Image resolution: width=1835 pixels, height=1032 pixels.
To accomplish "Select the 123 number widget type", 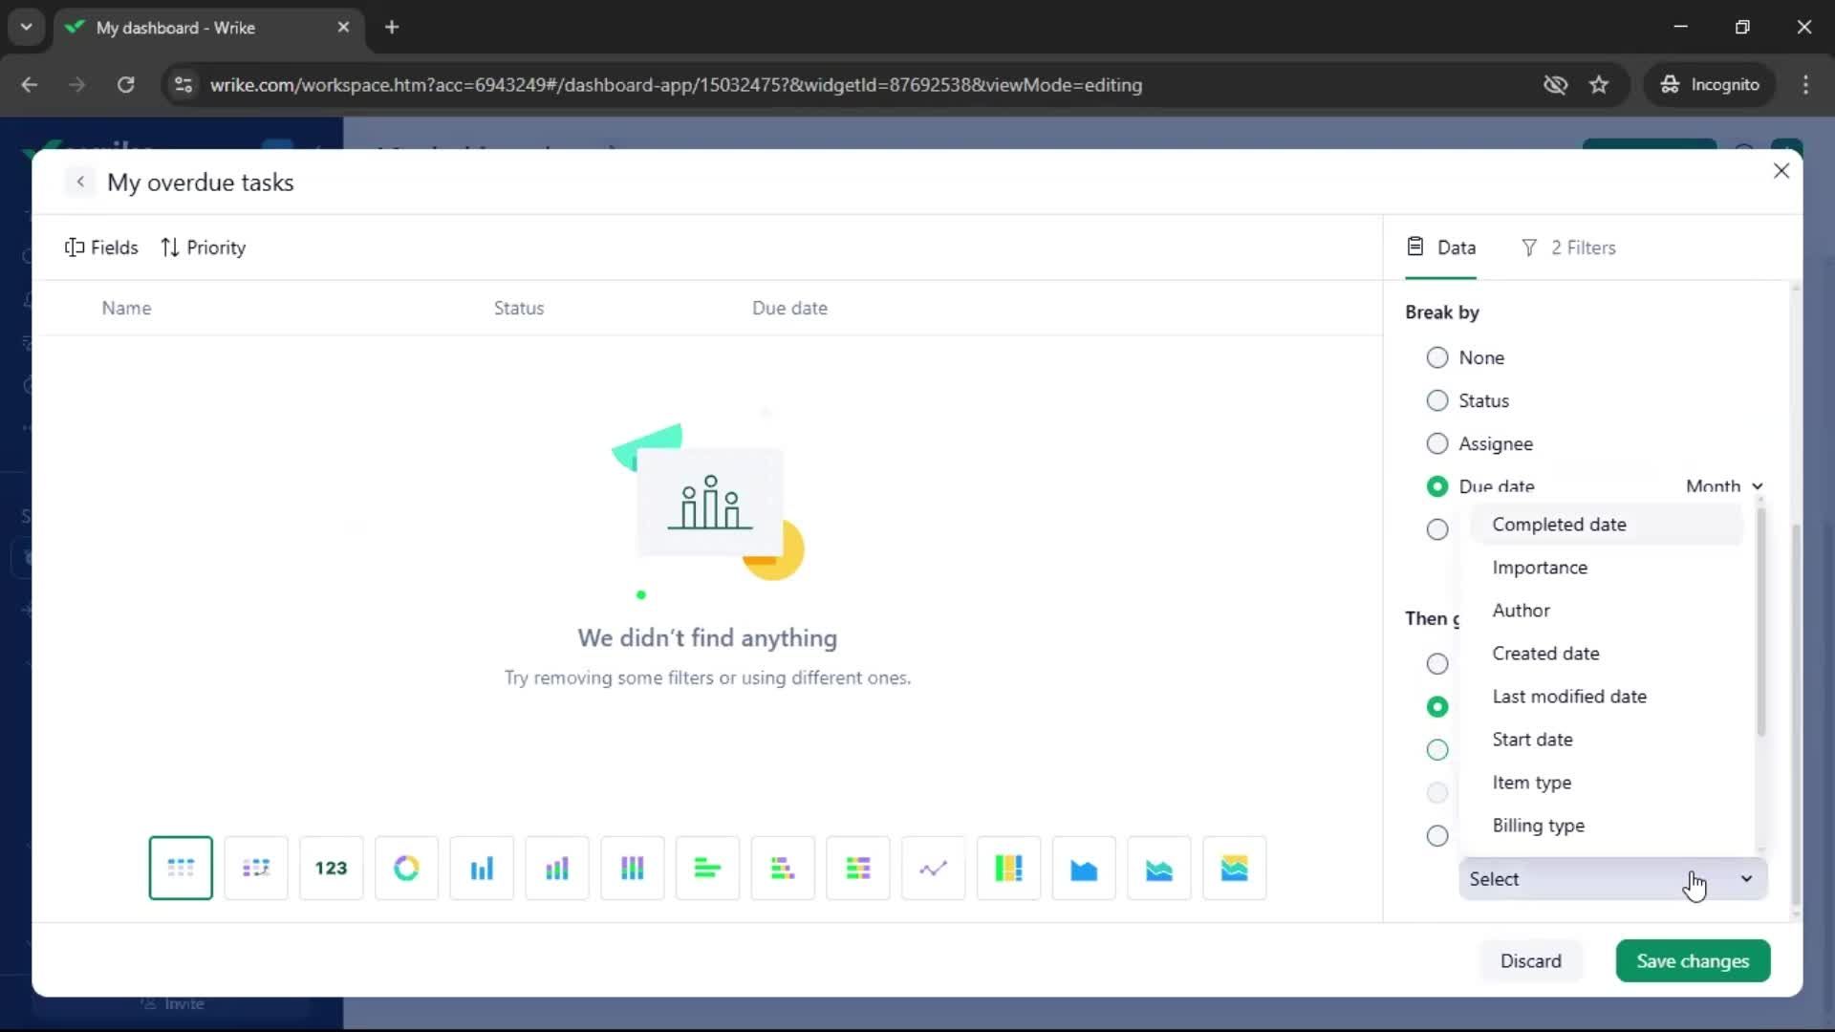I will 331,868.
